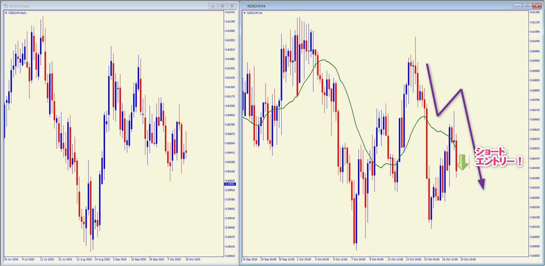Select 0.60995 on the H4 price scale
This screenshot has height=266, width=545.
[x=535, y=51]
